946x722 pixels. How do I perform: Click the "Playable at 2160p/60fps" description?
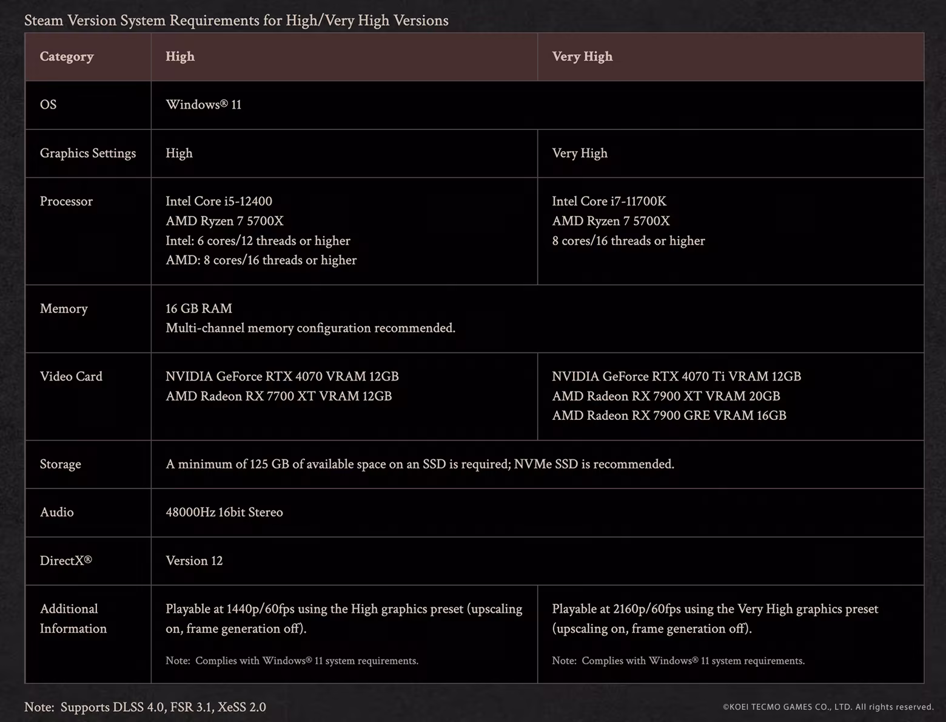coord(714,618)
